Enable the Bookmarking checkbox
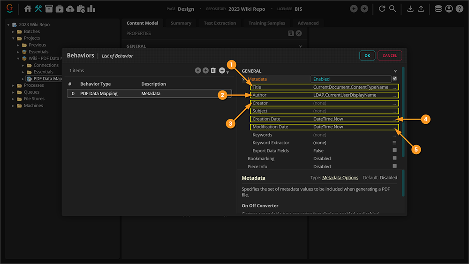469x264 pixels. point(394,158)
